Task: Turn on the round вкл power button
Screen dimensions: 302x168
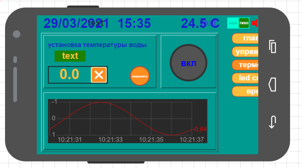Action: coord(189,63)
